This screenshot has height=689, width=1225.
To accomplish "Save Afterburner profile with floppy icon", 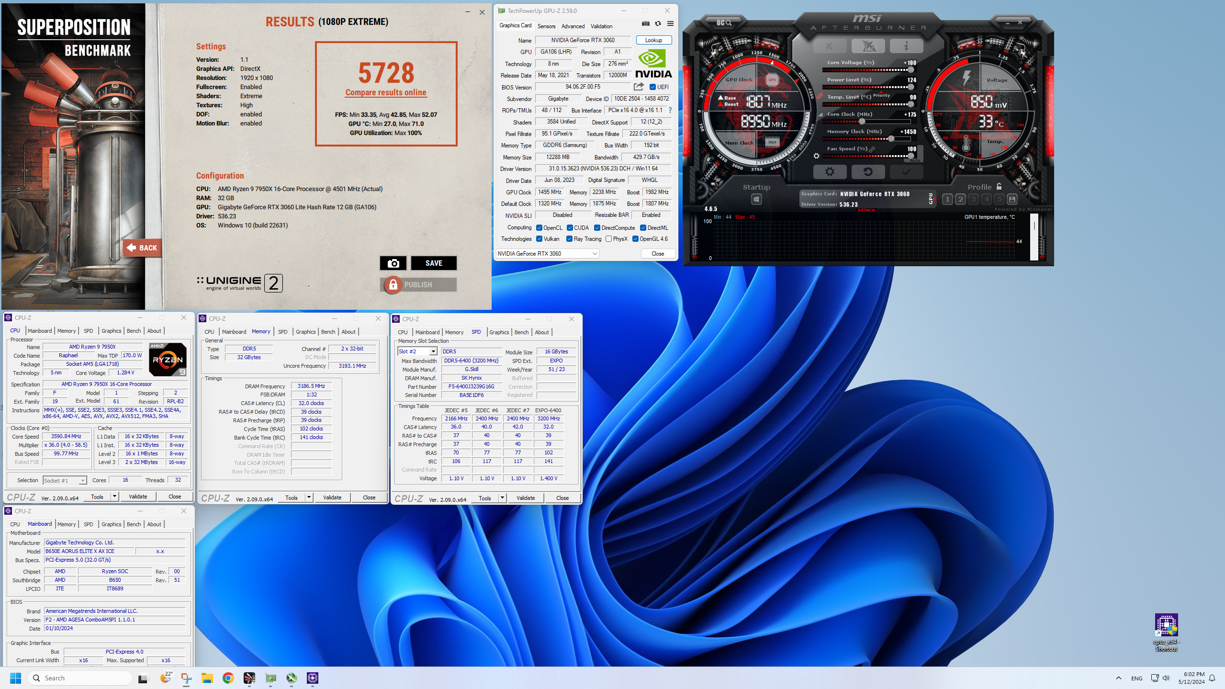I will pyautogui.click(x=1012, y=199).
